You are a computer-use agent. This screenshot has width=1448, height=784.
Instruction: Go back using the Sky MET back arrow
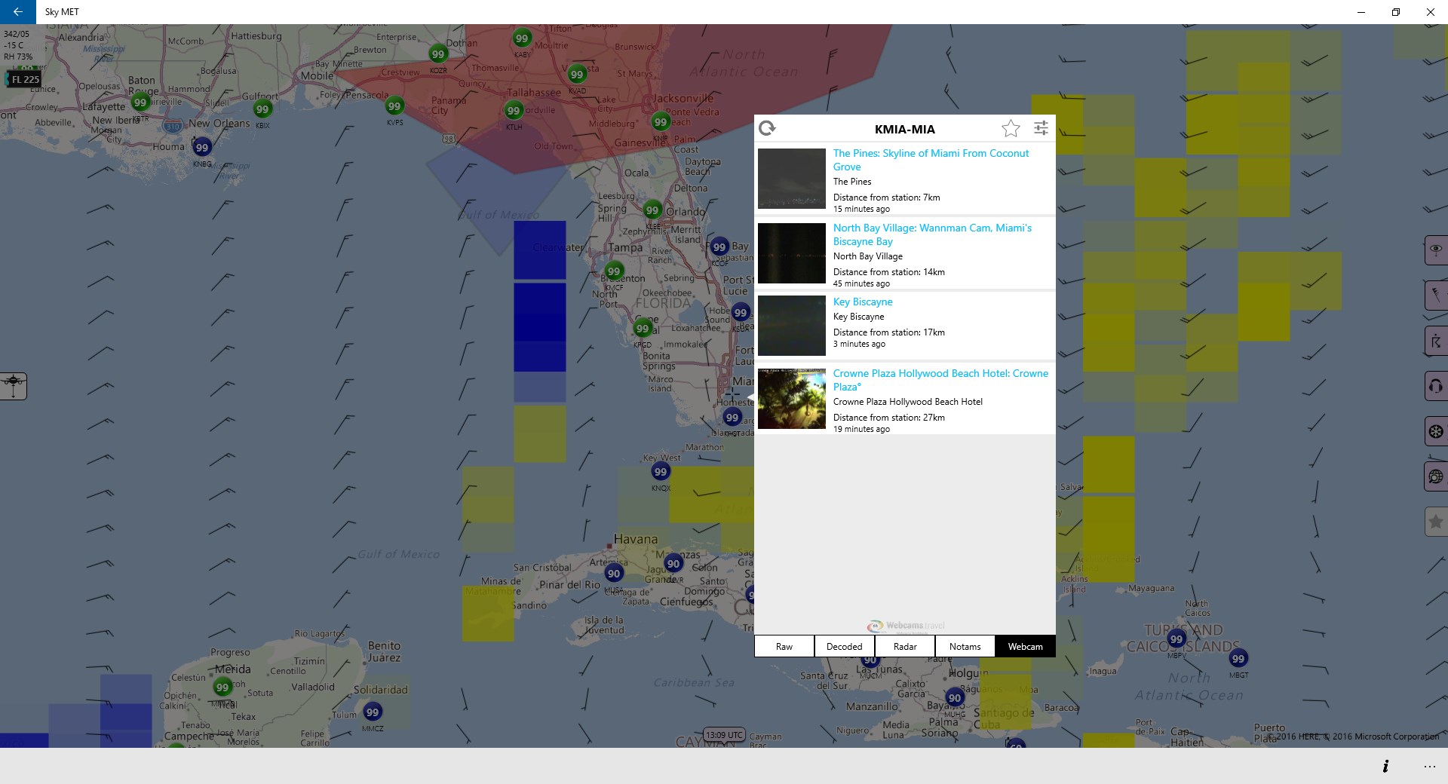17,12
